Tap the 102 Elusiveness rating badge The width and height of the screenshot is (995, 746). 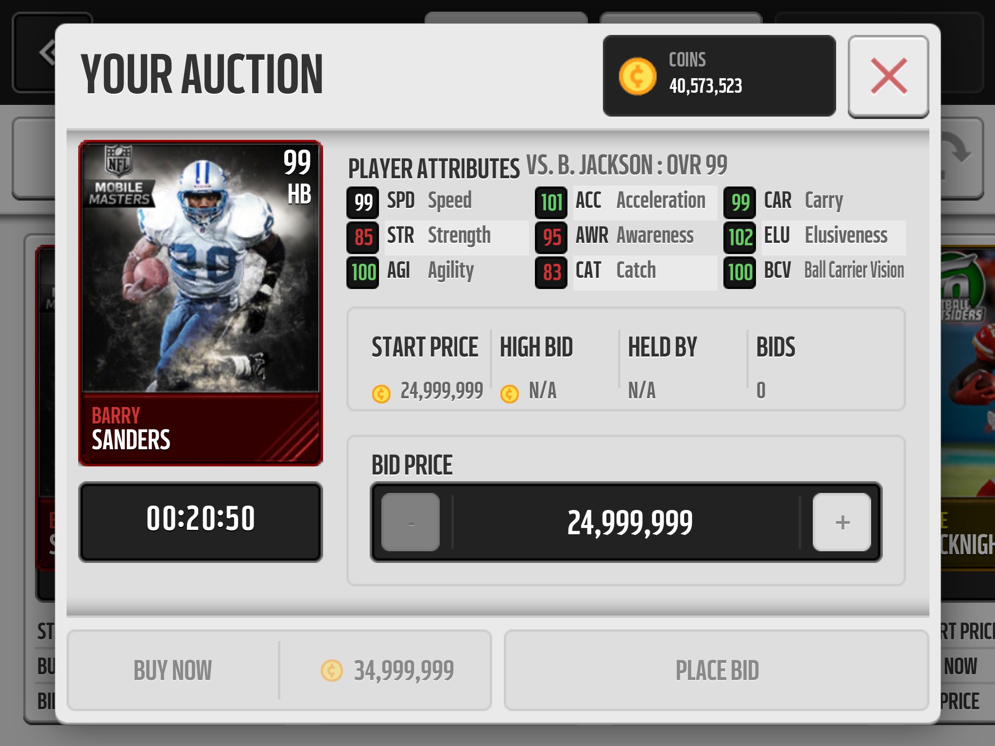740,237
